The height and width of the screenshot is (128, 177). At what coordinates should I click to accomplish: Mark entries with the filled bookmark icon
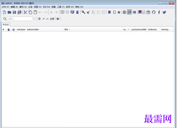[109, 12]
